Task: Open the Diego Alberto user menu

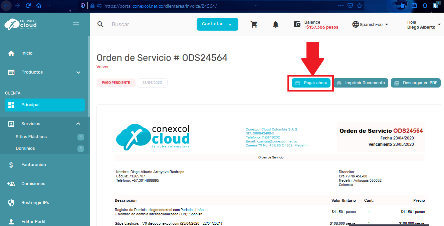Action: point(424,25)
